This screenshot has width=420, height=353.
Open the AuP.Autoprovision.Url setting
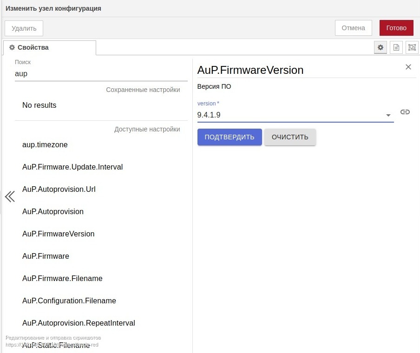59,189
